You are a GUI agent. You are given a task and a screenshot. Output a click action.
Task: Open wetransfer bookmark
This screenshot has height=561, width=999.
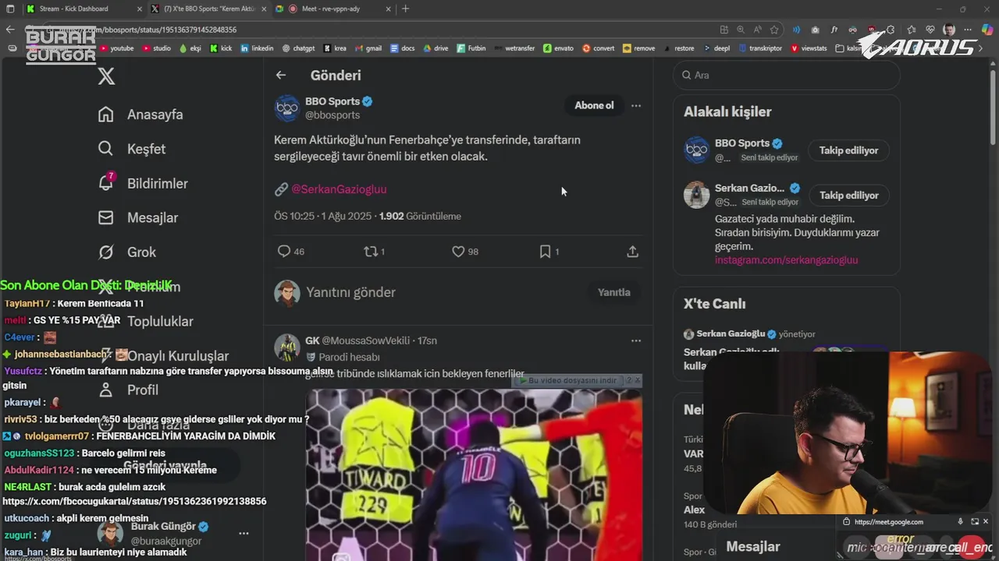(x=514, y=48)
